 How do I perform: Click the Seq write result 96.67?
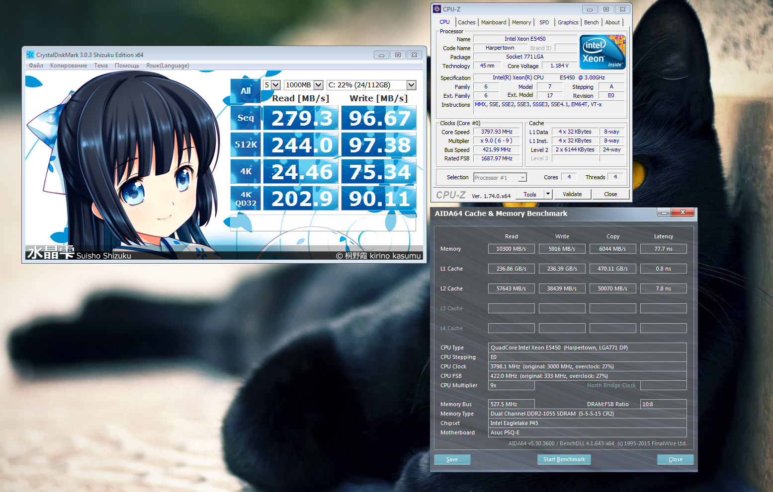[x=379, y=118]
